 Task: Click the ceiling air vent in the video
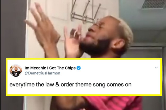pyautogui.click(x=154, y=5)
